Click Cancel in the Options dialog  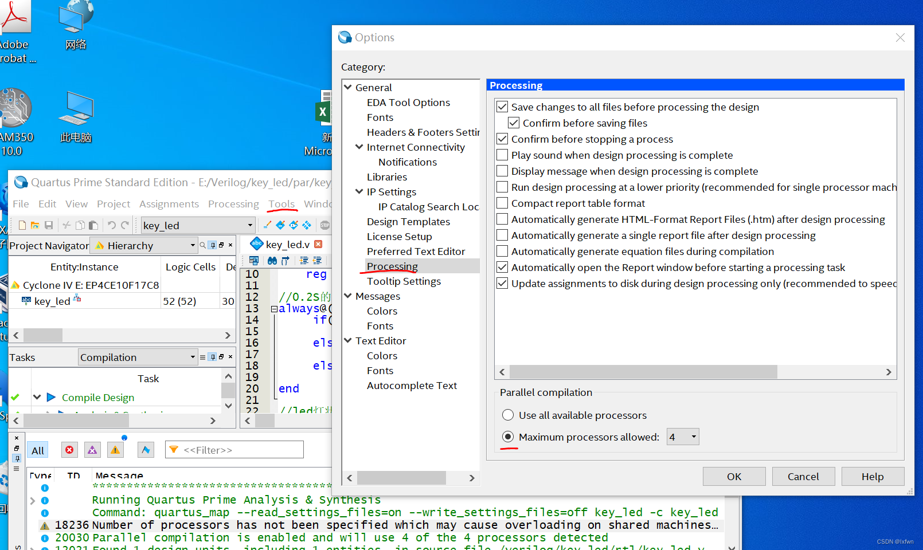pyautogui.click(x=803, y=477)
